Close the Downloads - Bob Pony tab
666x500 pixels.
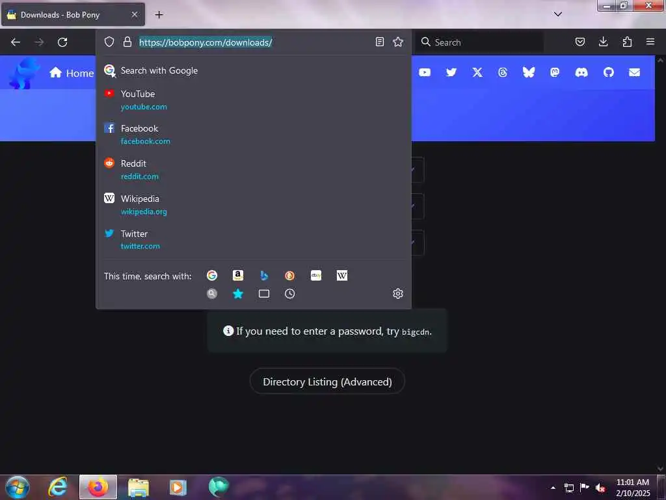coord(134,14)
